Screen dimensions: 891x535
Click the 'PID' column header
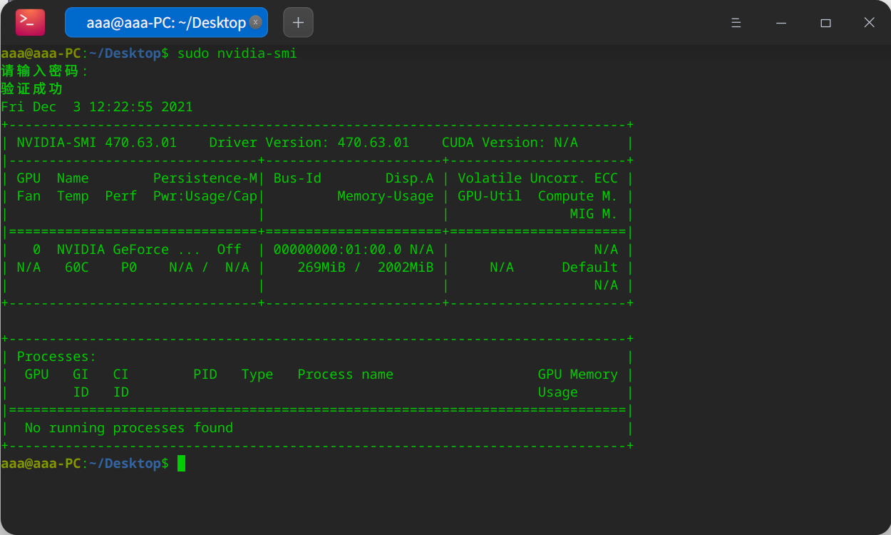[205, 374]
